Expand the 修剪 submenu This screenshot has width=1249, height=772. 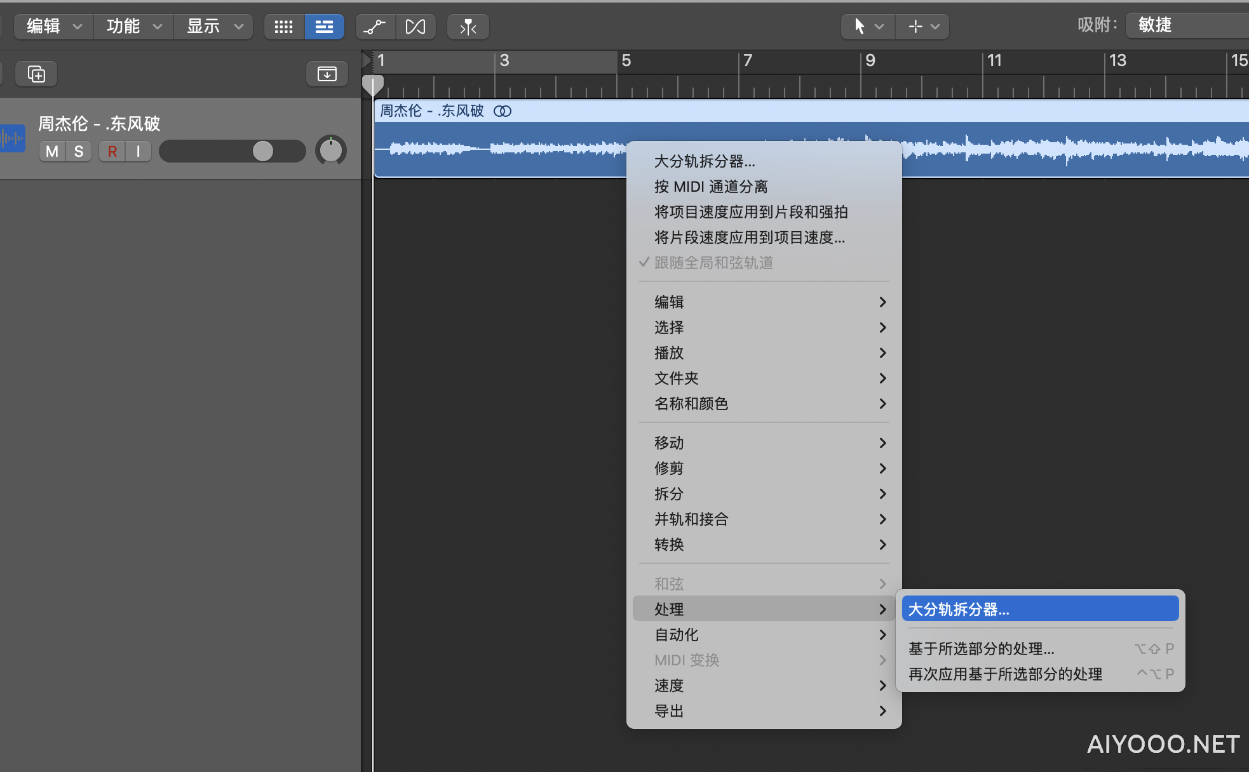pyautogui.click(x=764, y=469)
